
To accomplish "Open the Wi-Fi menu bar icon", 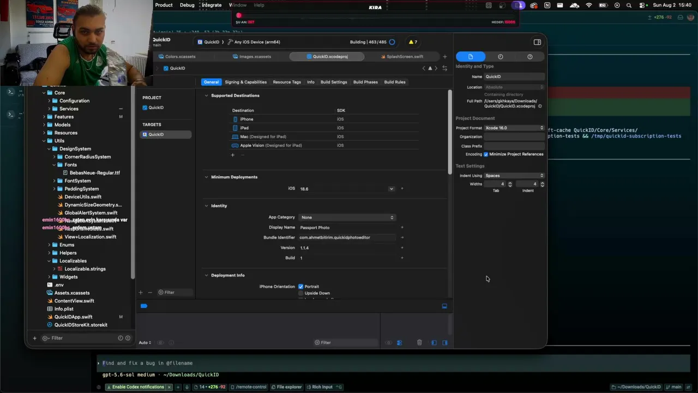I will tap(589, 5).
